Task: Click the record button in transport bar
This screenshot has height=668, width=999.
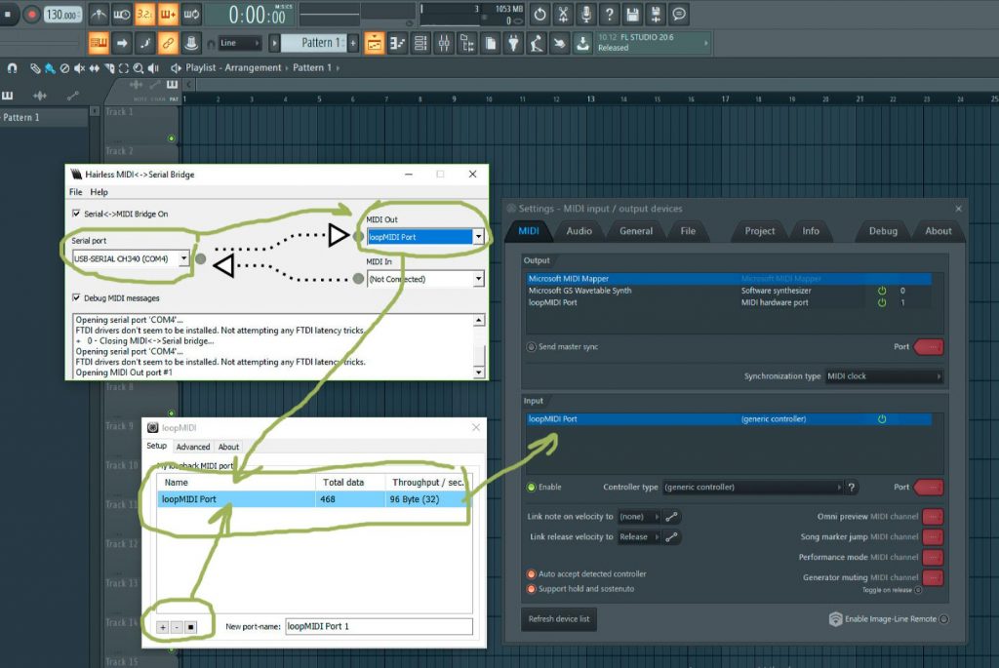Action: tap(31, 15)
